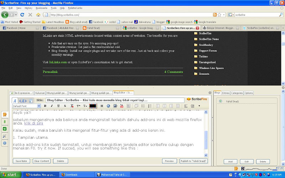This screenshot has height=178, width=285.
Task: Switch to Downloads window in taskbar
Action: coord(77,175)
